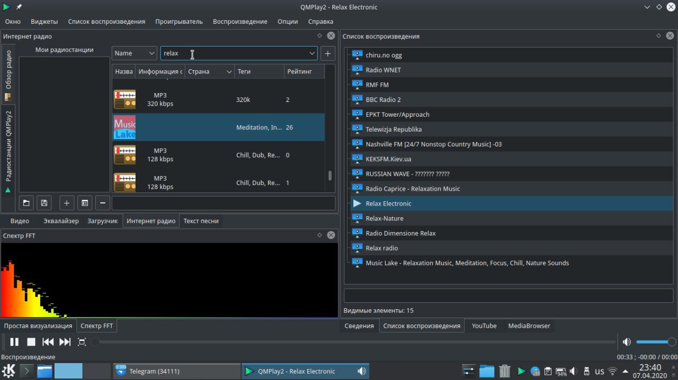
Task: Add searched station with plus button
Action: click(x=328, y=53)
